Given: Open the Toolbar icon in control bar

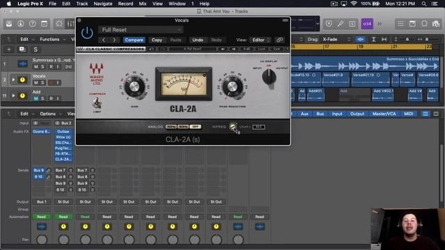Looking at the screenshot, I should pyautogui.click(x=44, y=24).
